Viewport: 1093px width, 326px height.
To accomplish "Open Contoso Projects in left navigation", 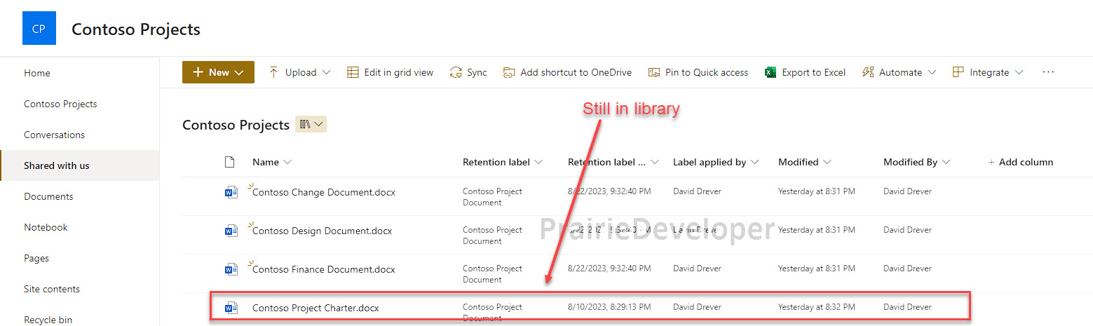I will tap(60, 104).
